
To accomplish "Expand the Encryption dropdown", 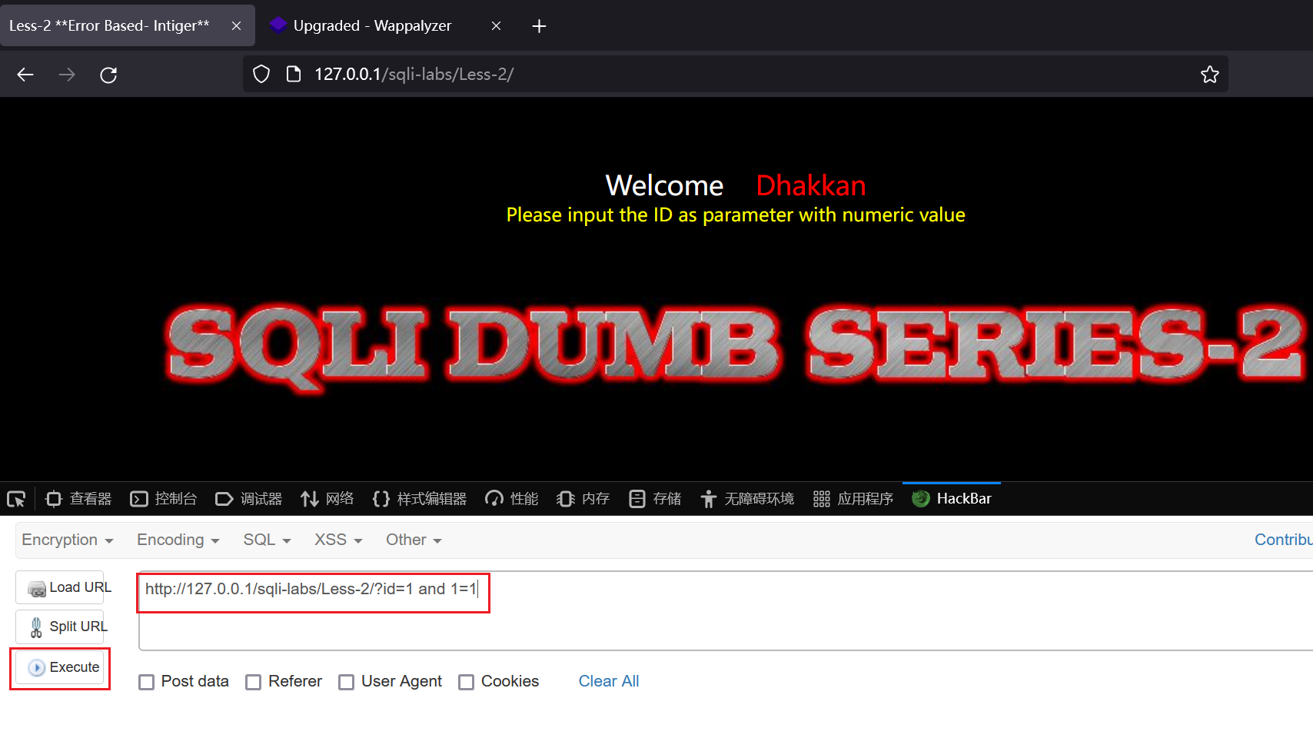I will coord(67,540).
